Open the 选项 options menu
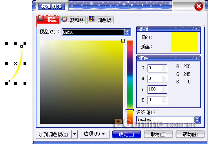Viewport: 208px width, 144px height. tap(94, 134)
